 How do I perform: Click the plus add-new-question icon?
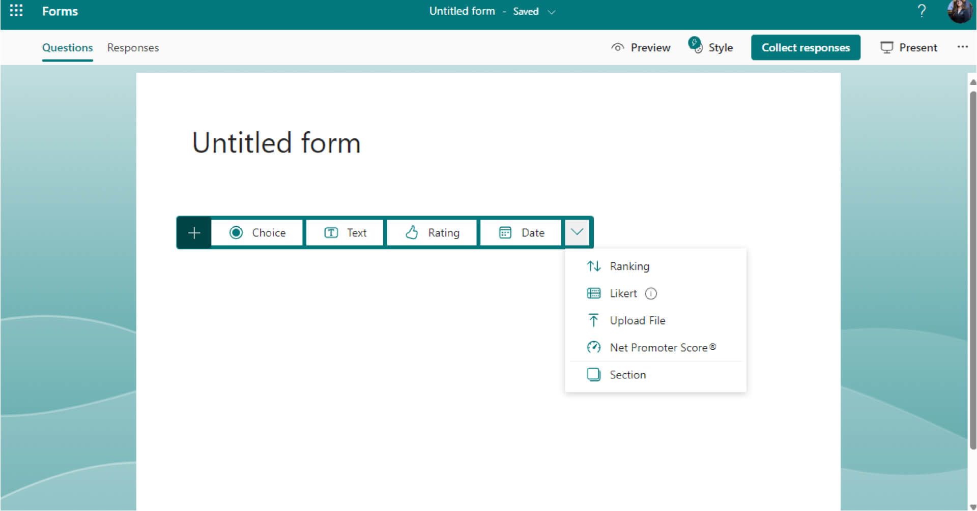click(x=194, y=233)
